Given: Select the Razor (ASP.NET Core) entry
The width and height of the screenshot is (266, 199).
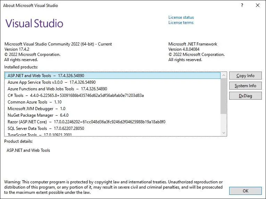Looking at the screenshot, I should (113, 122).
